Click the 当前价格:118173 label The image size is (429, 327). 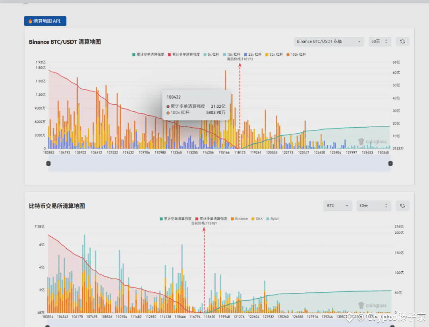click(x=240, y=59)
